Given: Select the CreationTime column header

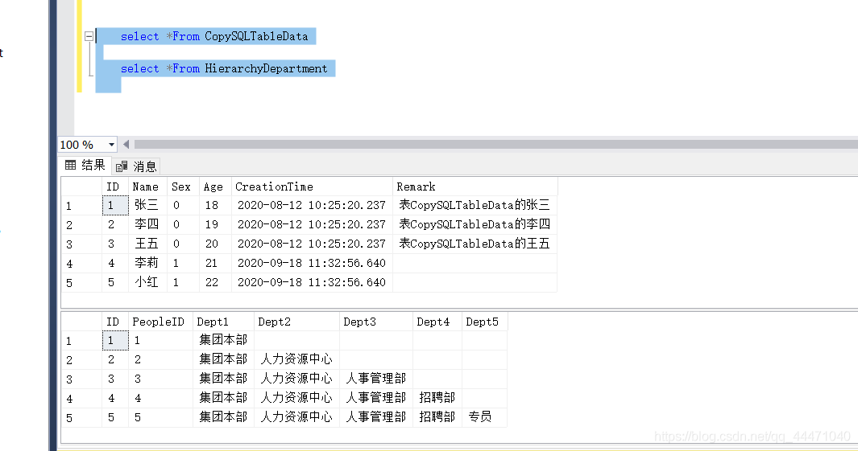Looking at the screenshot, I should [x=312, y=187].
